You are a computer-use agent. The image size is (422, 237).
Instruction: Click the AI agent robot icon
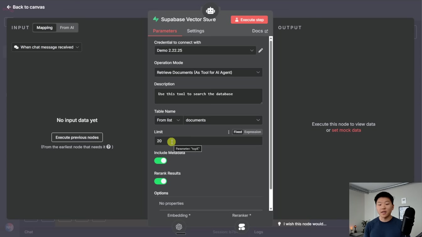coord(210,11)
